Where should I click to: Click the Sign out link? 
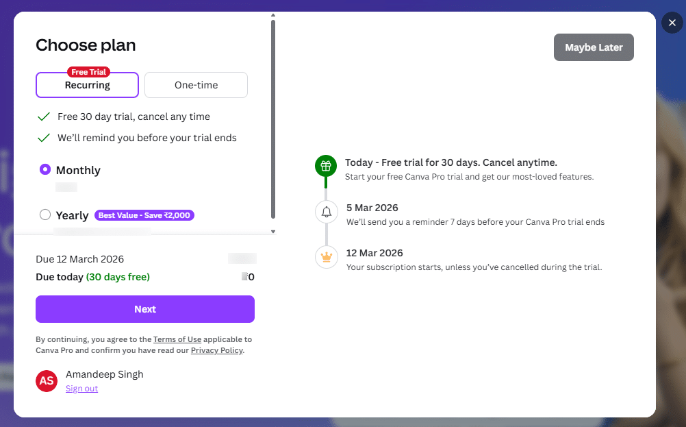click(81, 389)
